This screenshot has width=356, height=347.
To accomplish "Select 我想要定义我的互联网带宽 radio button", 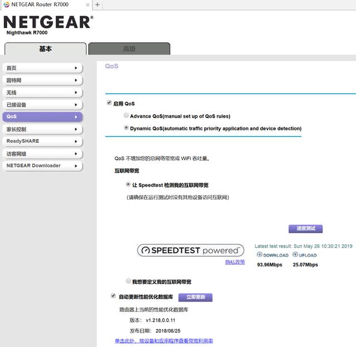I will [128, 281].
